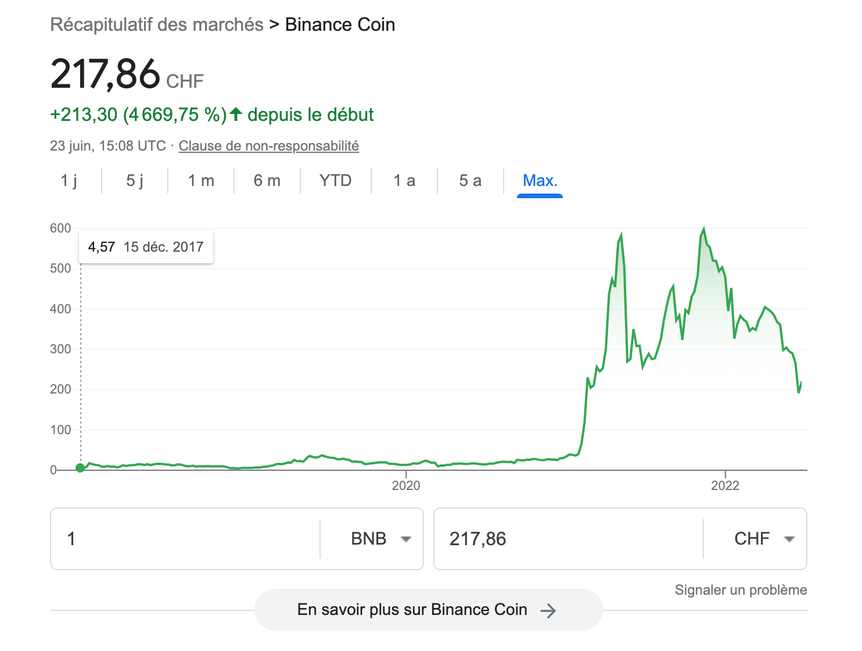This screenshot has height=651, width=862.
Task: Show the 5 a chart range
Action: click(470, 181)
